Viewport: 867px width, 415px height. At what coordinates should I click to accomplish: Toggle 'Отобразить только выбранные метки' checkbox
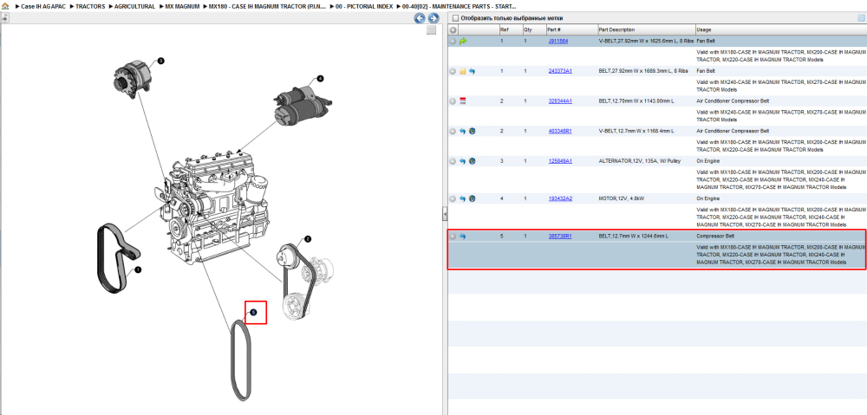pyautogui.click(x=456, y=18)
